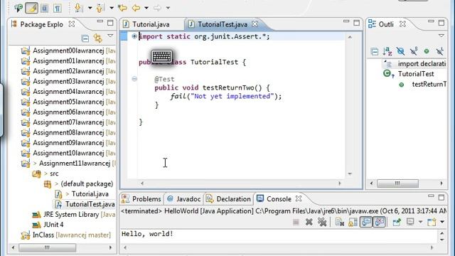Open the back history dropdown arrow
Screen dimensions: 455x256
[x=146, y=8]
